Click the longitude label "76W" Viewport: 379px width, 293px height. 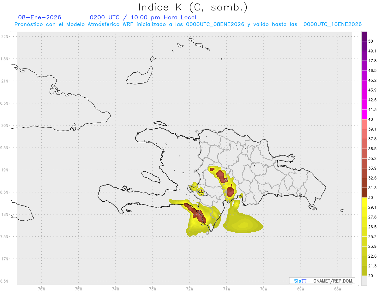[42, 289]
